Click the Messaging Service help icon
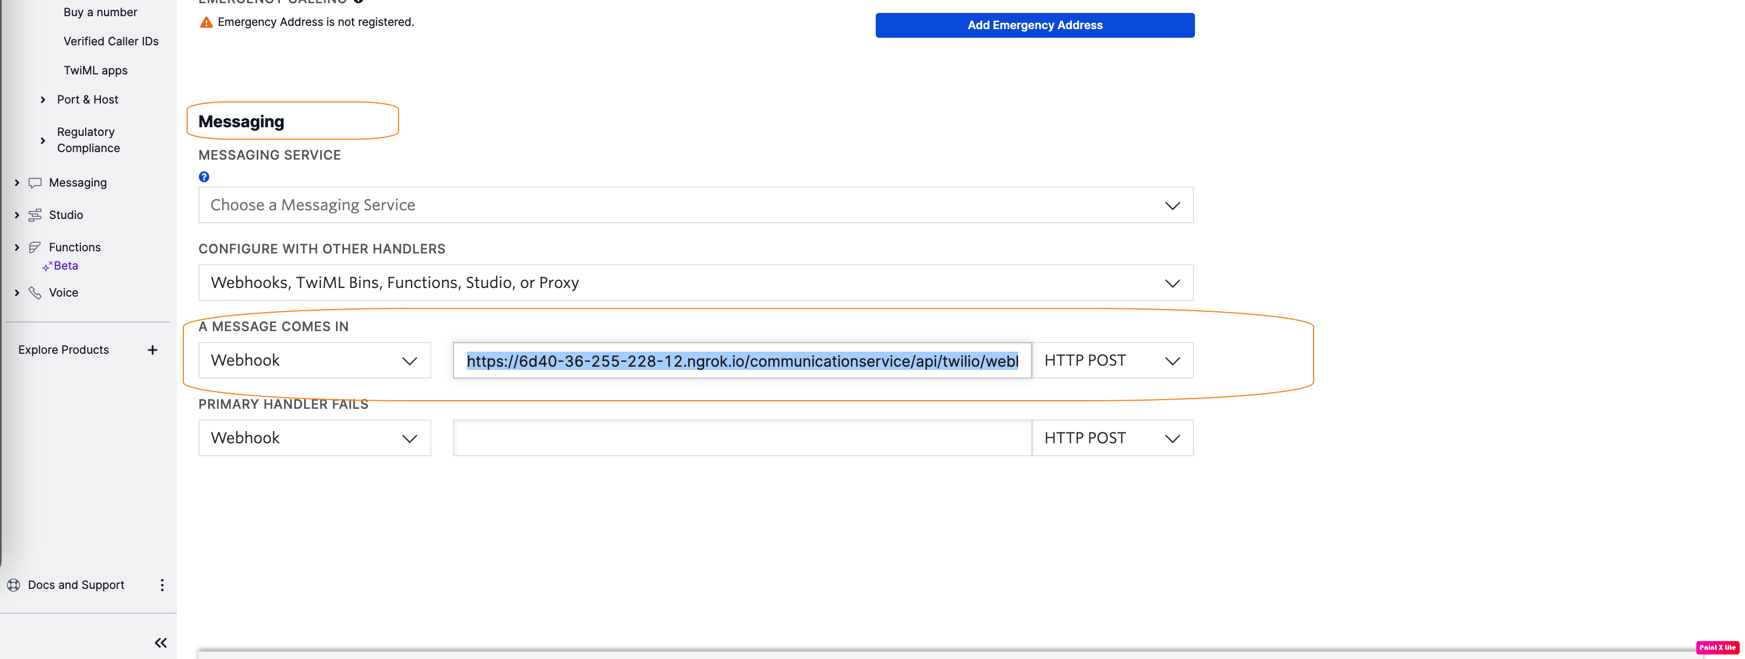Viewport: 1745px width, 659px height. tap(204, 177)
